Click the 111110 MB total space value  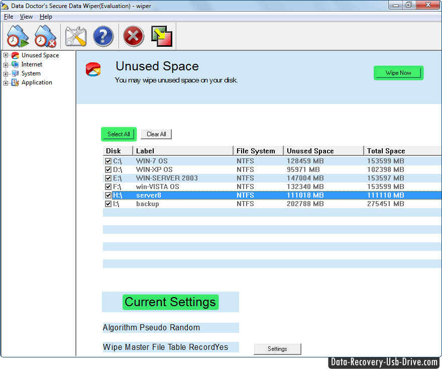(x=386, y=195)
